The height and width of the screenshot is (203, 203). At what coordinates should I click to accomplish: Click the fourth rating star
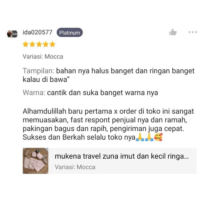46,44
